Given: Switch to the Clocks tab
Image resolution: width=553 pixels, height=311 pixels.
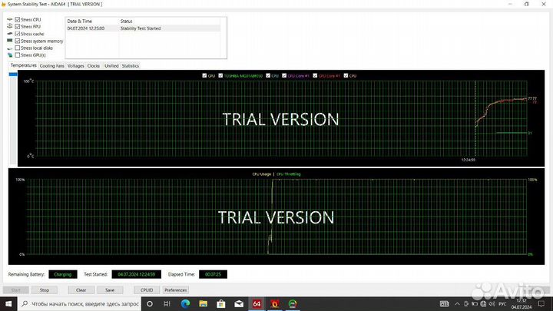Looking at the screenshot, I should click(x=94, y=65).
